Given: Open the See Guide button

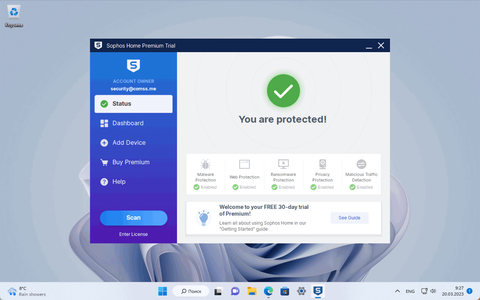Looking at the screenshot, I should (349, 218).
